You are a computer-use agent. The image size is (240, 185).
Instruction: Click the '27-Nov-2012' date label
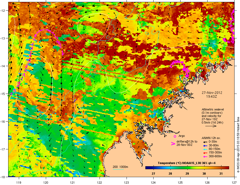[212, 93]
